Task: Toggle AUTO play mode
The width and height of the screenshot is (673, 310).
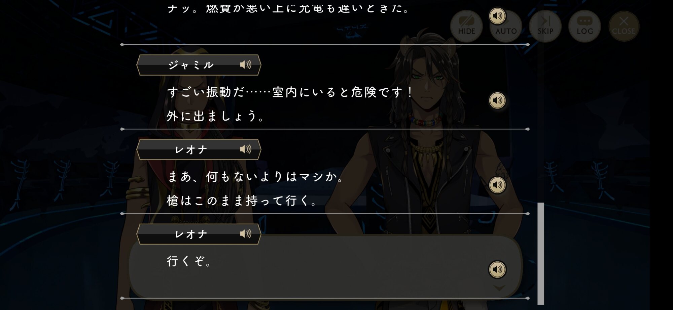Action: (506, 26)
